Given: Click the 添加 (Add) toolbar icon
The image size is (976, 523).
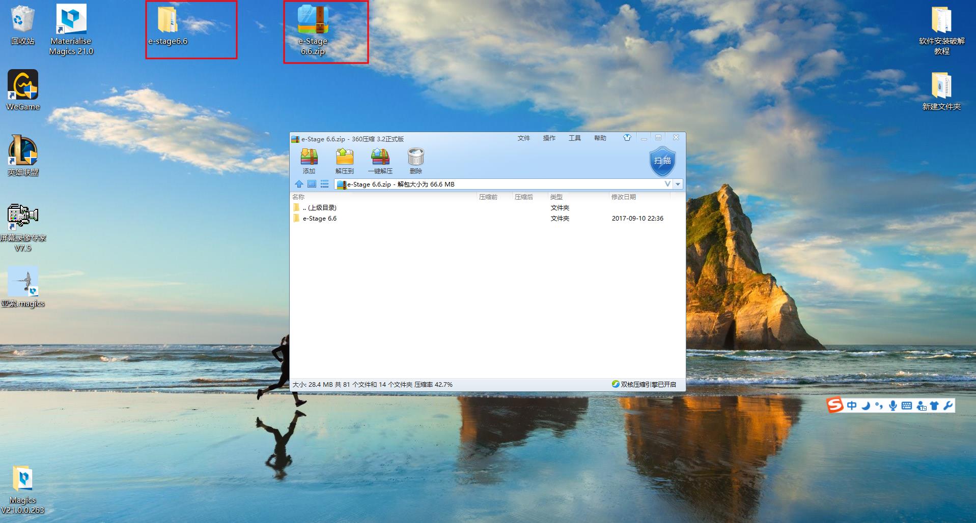Looking at the screenshot, I should (x=309, y=161).
